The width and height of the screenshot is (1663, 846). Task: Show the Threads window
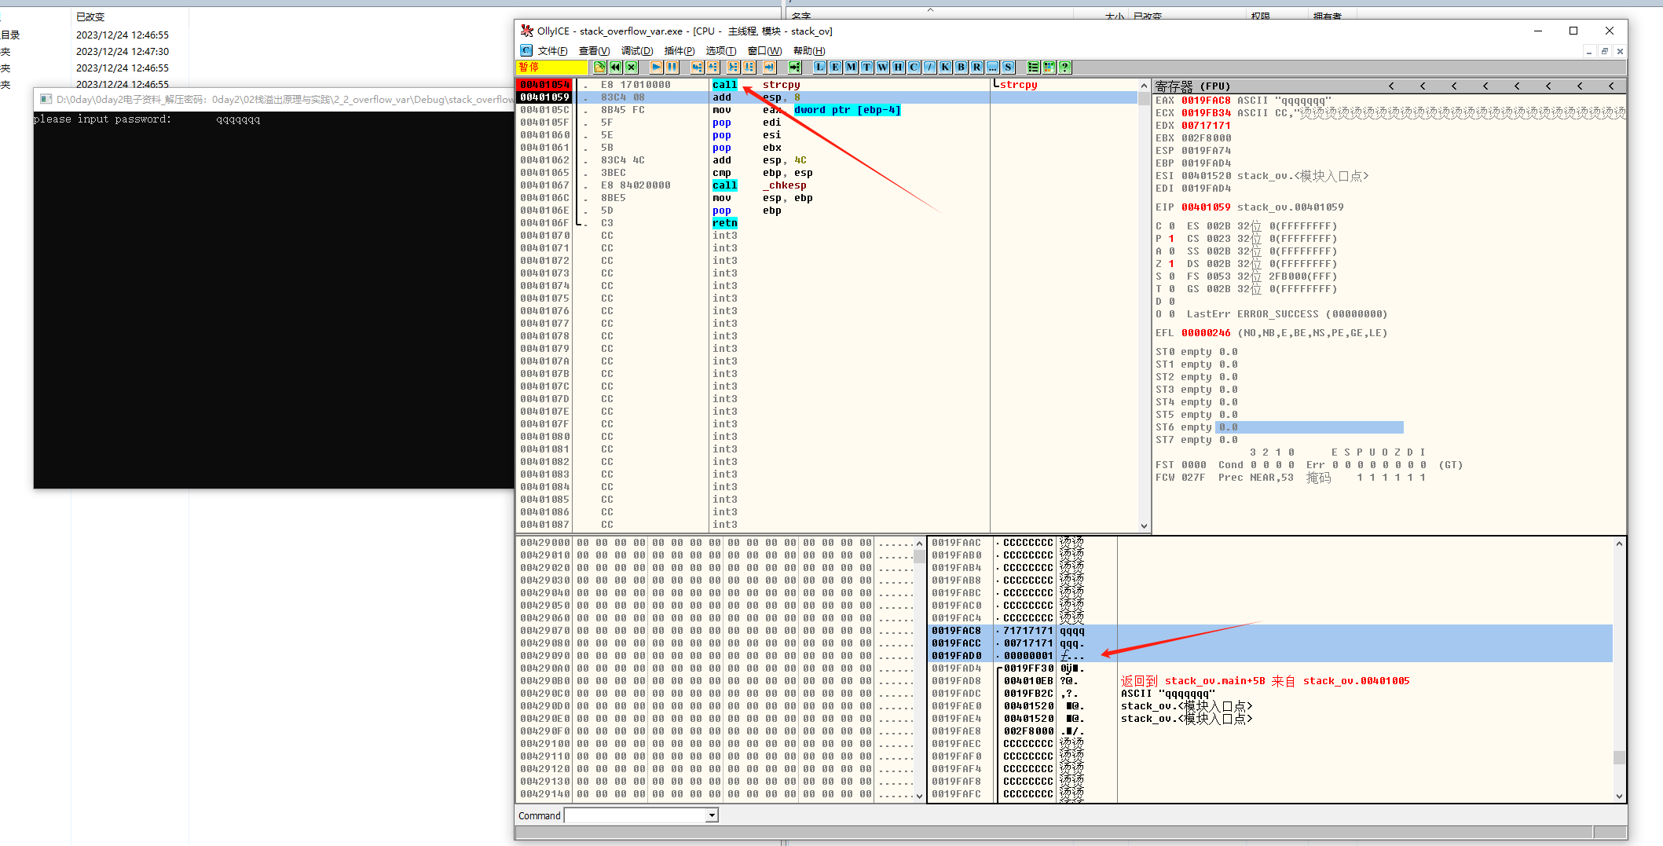tap(866, 67)
